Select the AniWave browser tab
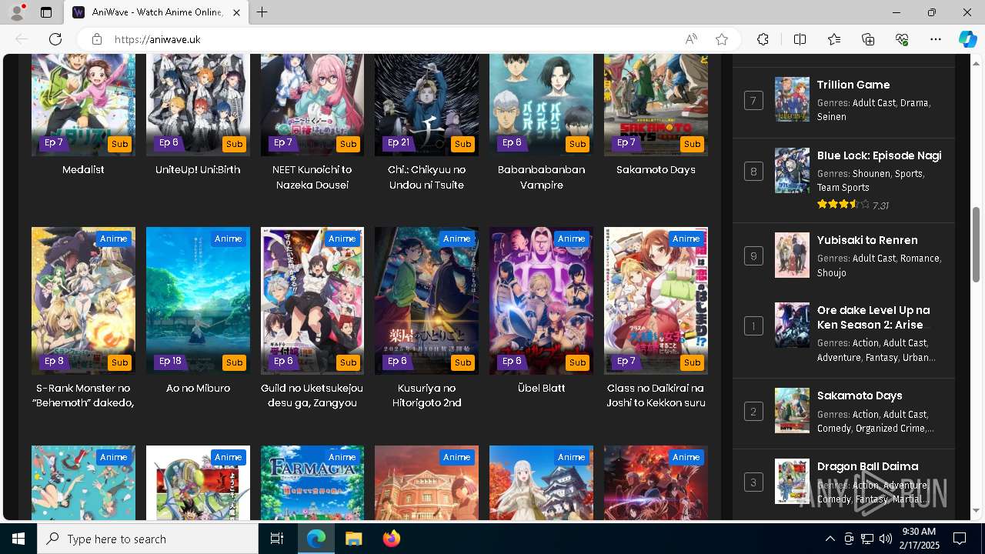 pyautogui.click(x=157, y=12)
